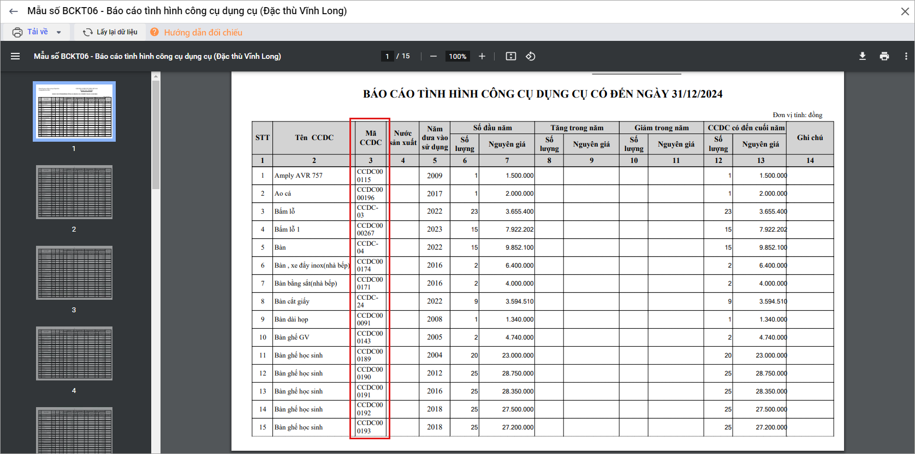Select page 3 thumbnail
The height and width of the screenshot is (454, 915).
click(74, 273)
